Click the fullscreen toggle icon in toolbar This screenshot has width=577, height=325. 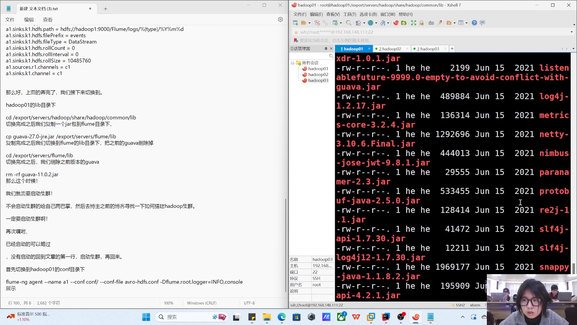point(414,23)
